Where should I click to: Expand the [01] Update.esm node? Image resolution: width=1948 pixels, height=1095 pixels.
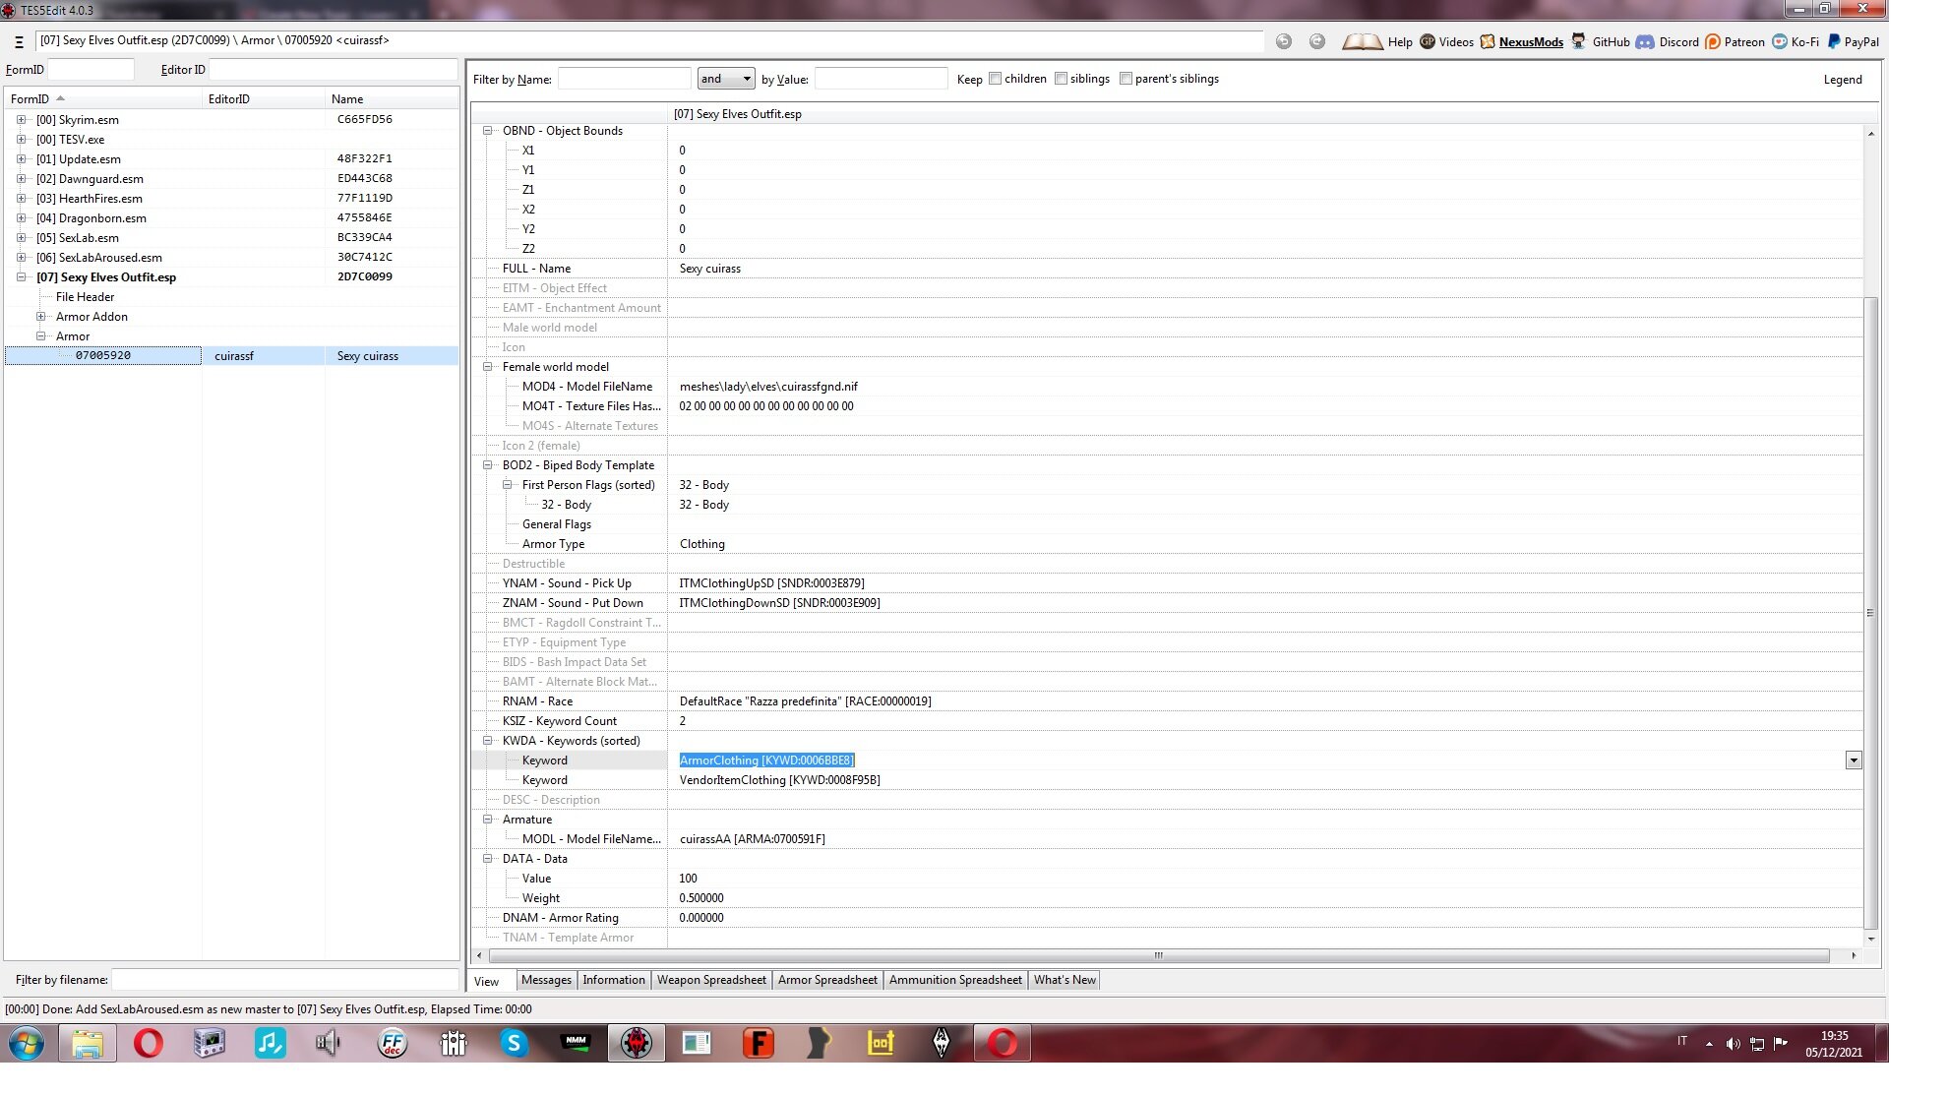(21, 158)
